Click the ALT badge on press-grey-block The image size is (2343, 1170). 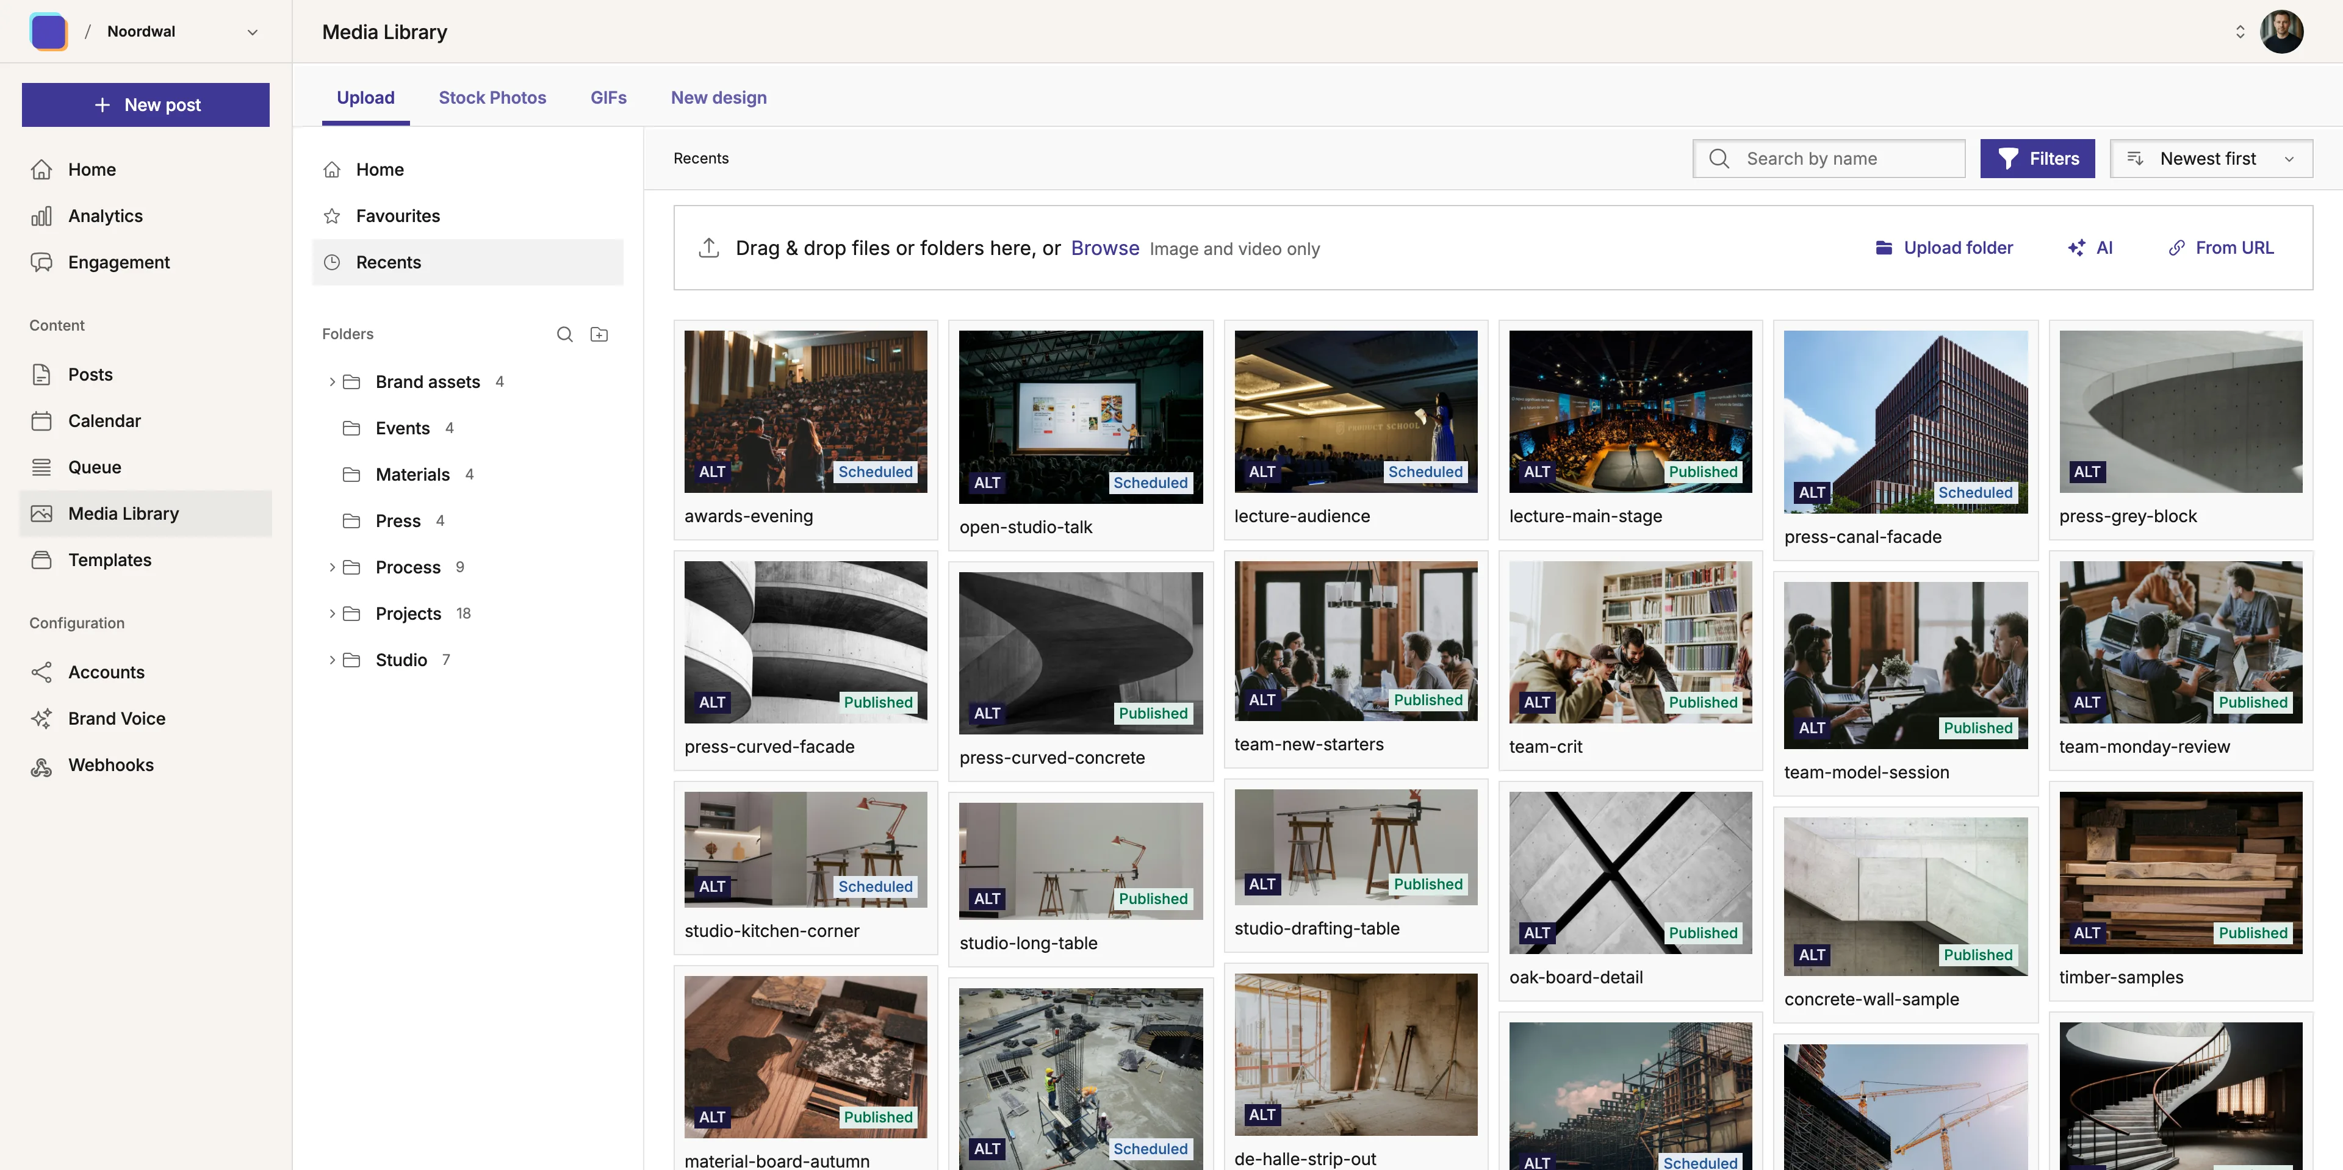[x=2087, y=471]
